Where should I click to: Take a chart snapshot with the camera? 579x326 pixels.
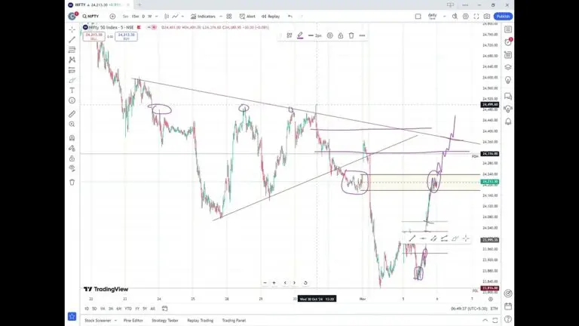point(487,17)
